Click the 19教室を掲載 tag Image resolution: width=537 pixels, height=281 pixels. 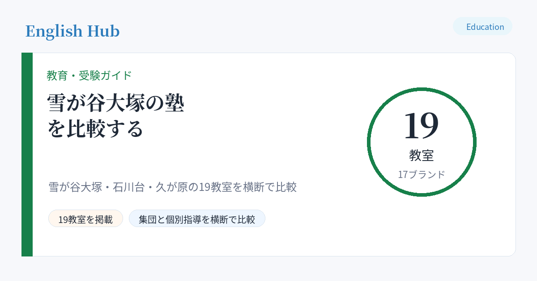tap(85, 219)
